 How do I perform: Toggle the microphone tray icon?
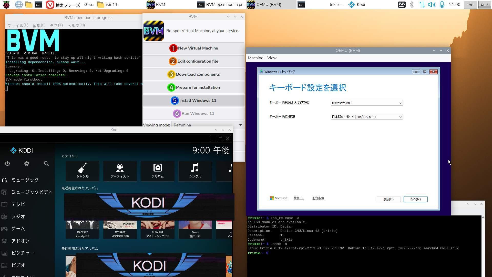coord(442,5)
